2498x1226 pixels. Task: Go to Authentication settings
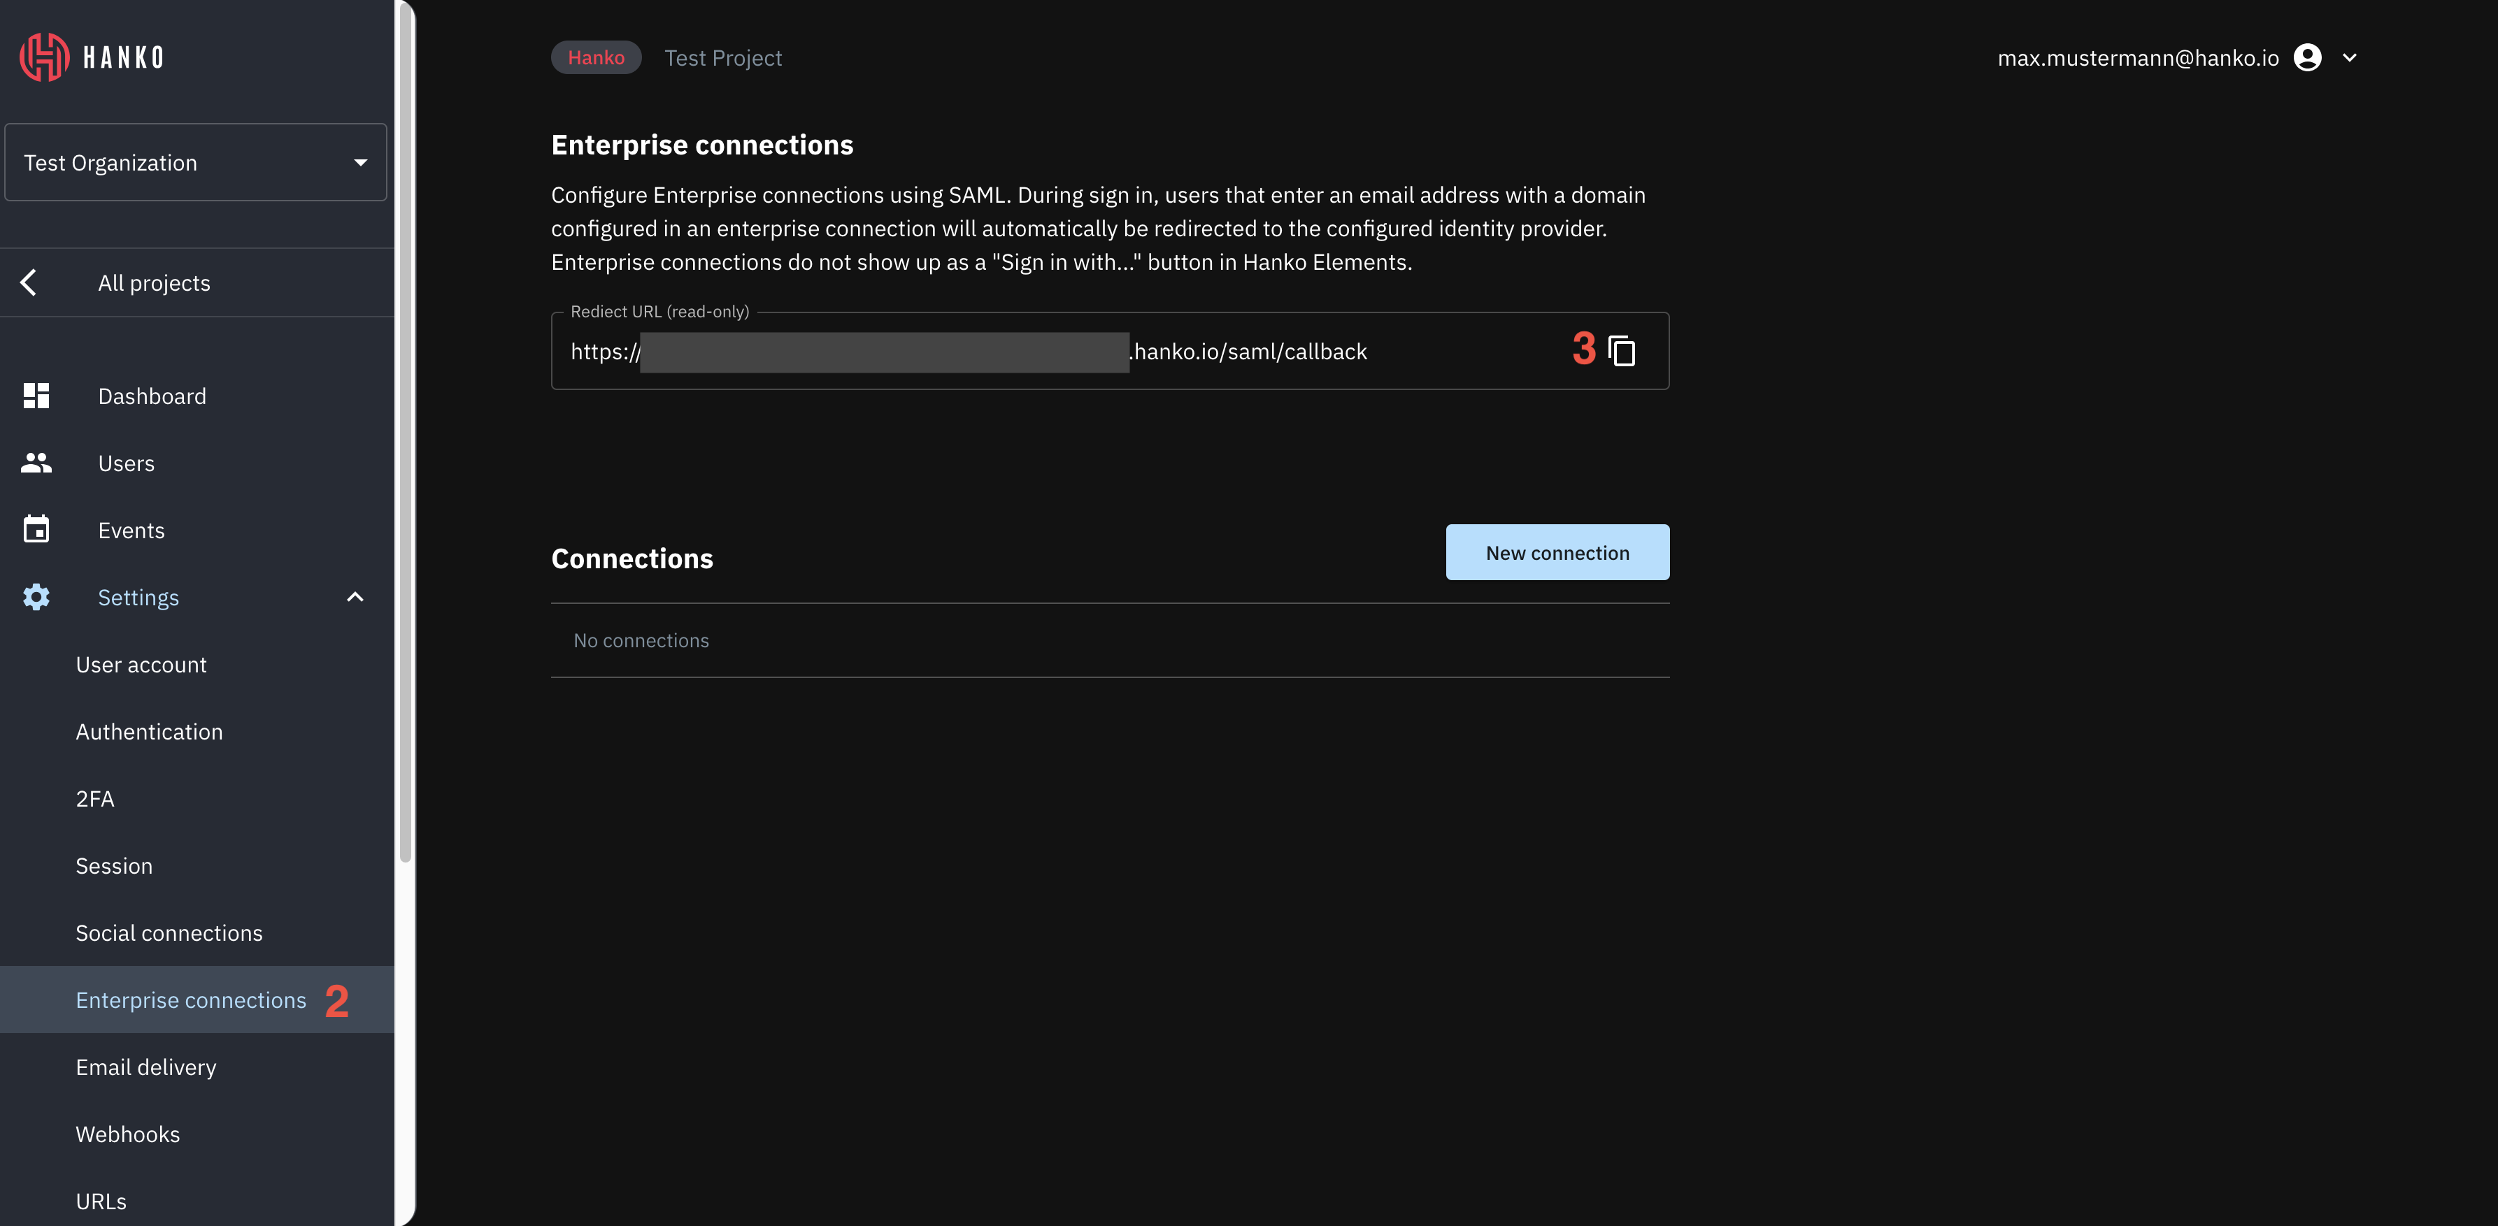click(x=150, y=732)
